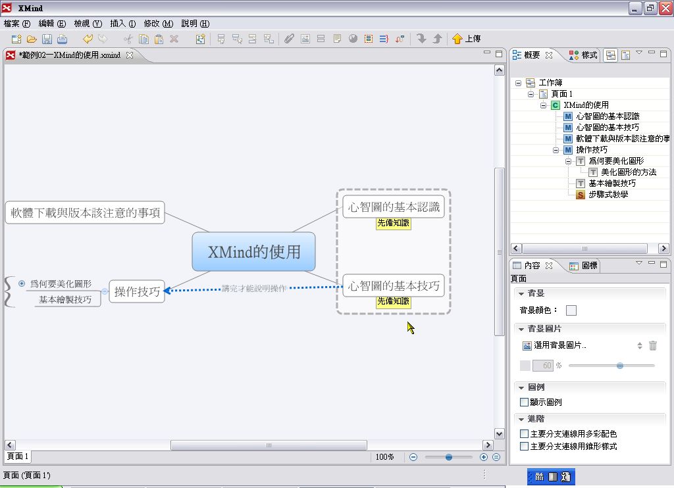Viewport: 674px width, 488px height.
Task: Collapse the 頁面 1 tree node
Action: coord(531,94)
